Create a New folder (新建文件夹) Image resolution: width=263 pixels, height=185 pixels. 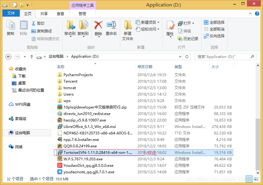pyautogui.click(x=128, y=30)
